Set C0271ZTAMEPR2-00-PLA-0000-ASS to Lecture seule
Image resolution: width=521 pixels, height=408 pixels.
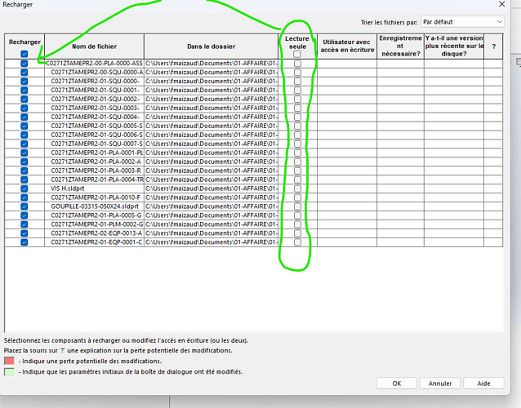click(298, 64)
